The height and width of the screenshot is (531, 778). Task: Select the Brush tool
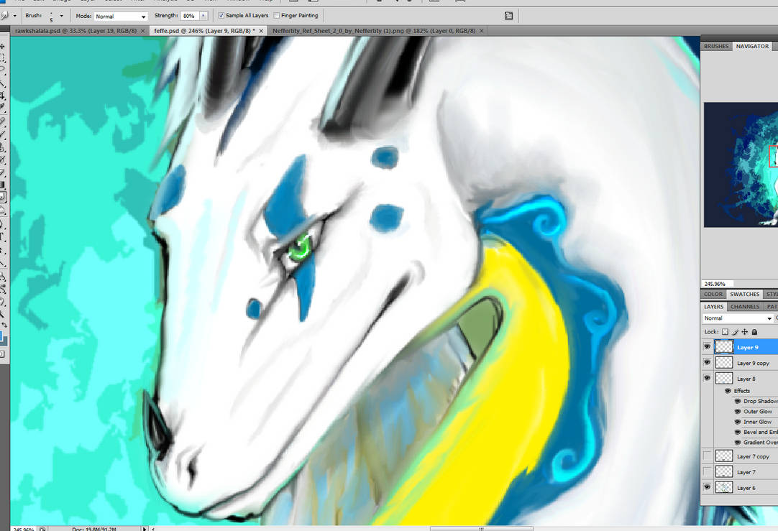(x=2, y=134)
